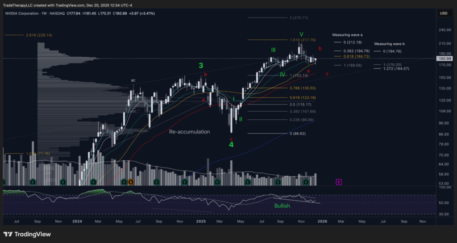The image size is (457, 243).
Task: Click the green wave V label
Action: [x=301, y=34]
